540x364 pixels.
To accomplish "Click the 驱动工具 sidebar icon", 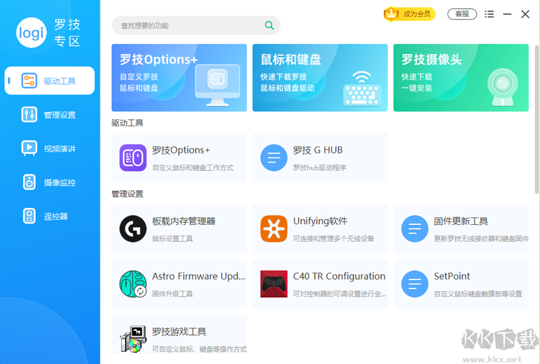I will pos(29,80).
